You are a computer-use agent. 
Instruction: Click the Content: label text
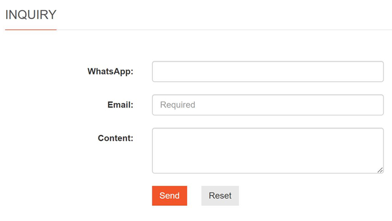click(115, 138)
